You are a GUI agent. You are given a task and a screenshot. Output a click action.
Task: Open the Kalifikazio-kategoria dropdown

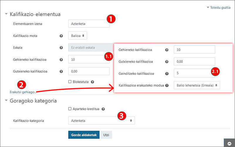point(101,120)
